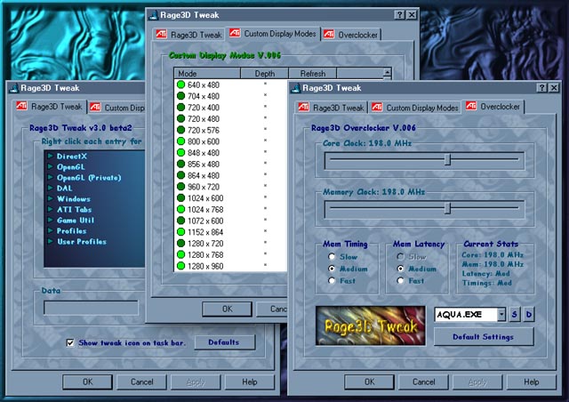Click the Rage3D Tweak logo banner image
569x402 pixels.
pyautogui.click(x=370, y=326)
